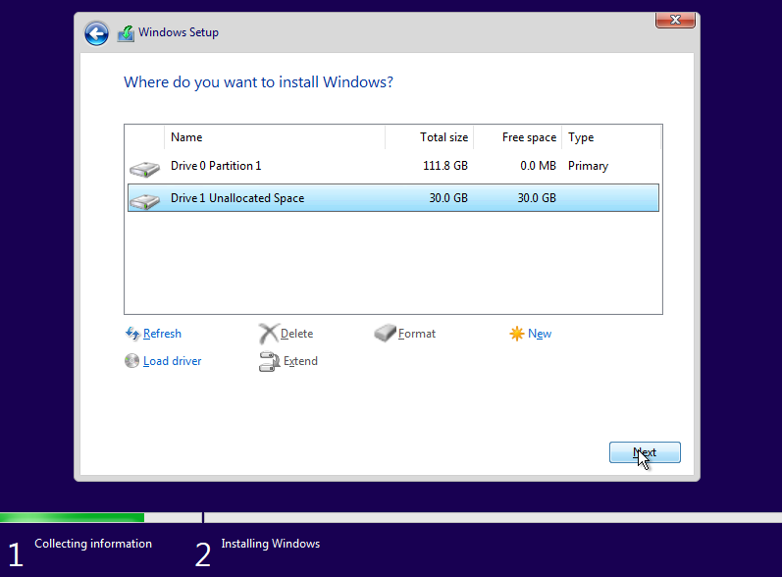Click the Drive 0 Partition 1 disk icon

(144, 169)
